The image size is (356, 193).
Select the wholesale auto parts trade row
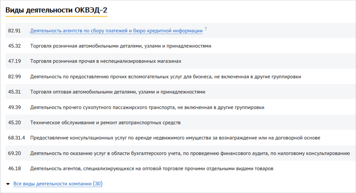pos(118,92)
